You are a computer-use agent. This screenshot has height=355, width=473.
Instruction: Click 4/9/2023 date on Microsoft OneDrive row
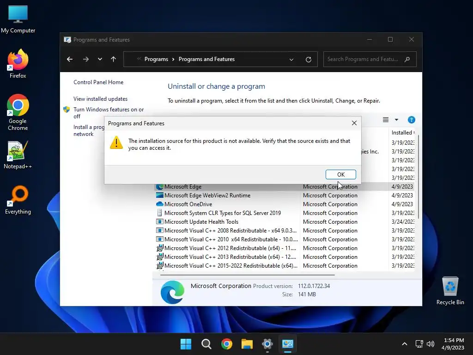pyautogui.click(x=402, y=204)
